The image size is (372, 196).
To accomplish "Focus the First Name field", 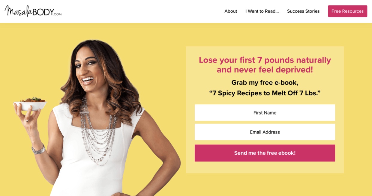I will click(x=265, y=113).
